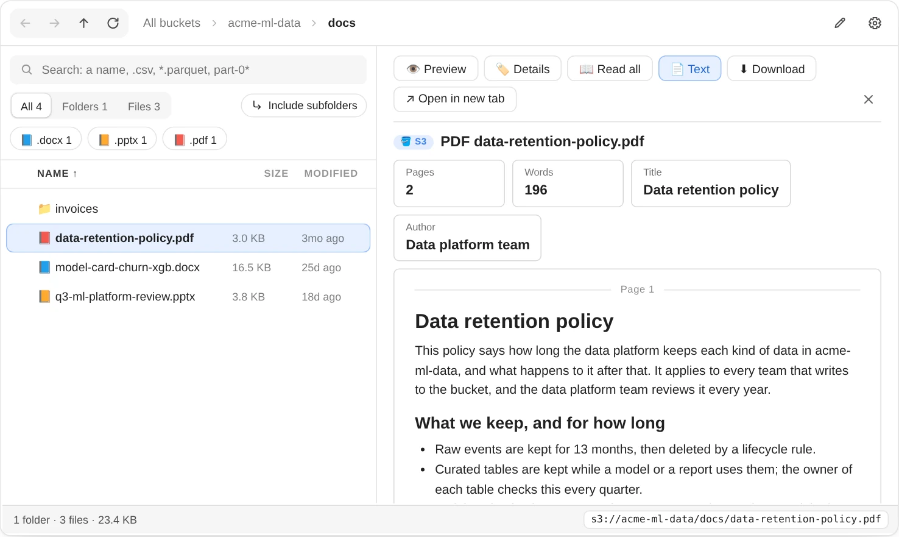The width and height of the screenshot is (899, 537).
Task: Click the 18d ago modified value
Action: pos(321,297)
